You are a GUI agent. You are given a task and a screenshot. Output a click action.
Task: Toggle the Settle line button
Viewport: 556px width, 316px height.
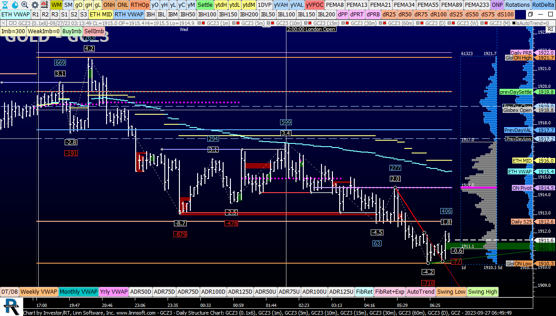(x=205, y=5)
